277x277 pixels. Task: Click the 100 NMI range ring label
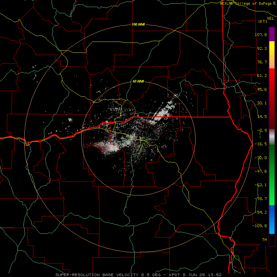pyautogui.click(x=138, y=24)
